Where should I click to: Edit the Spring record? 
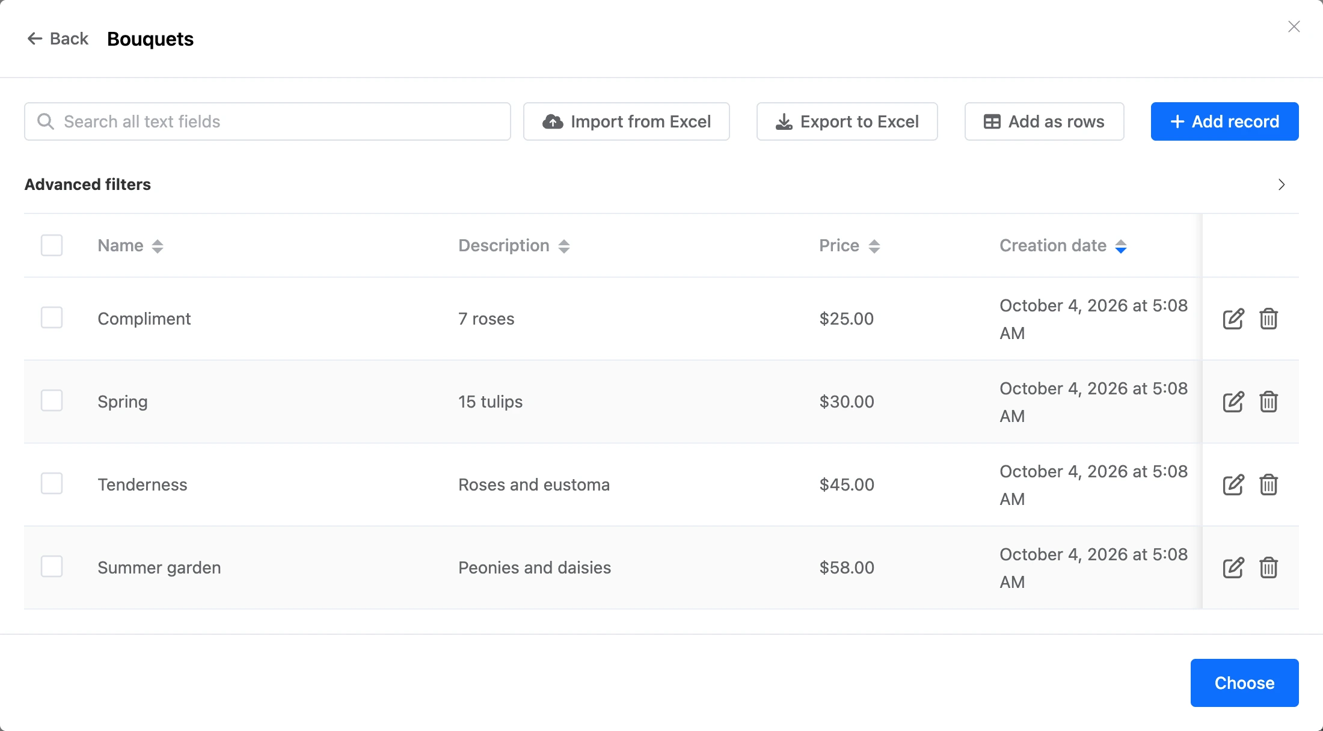[x=1233, y=402]
